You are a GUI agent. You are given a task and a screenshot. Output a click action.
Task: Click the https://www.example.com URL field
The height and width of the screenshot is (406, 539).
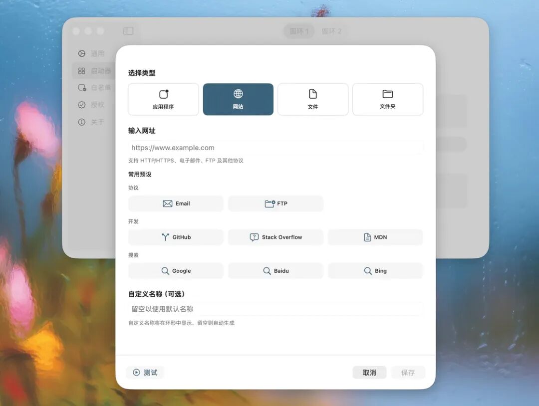pyautogui.click(x=275, y=148)
